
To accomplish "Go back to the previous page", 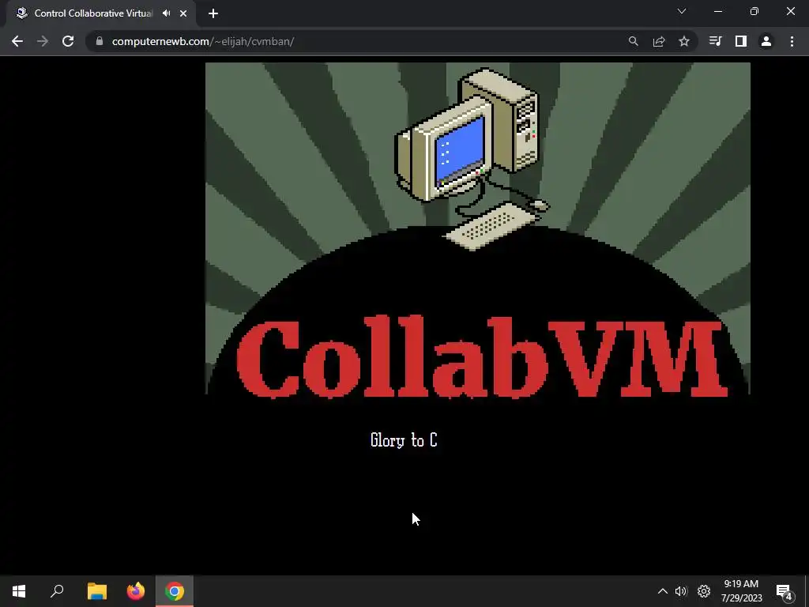I will pyautogui.click(x=17, y=41).
